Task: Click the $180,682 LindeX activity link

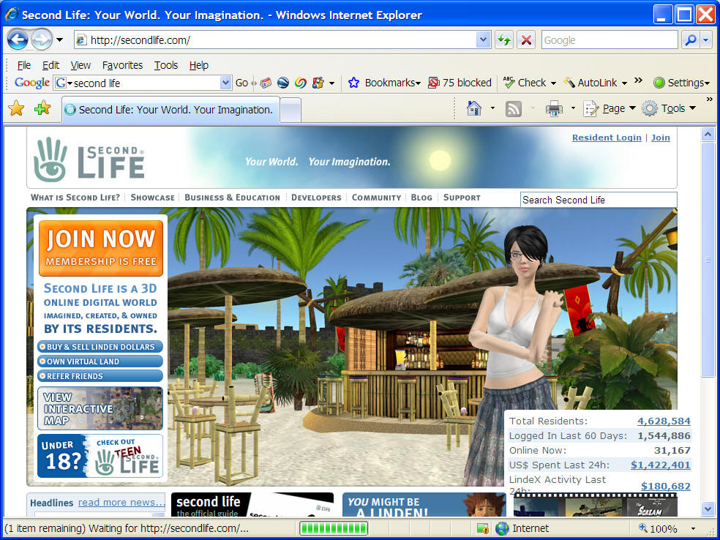Action: (x=665, y=486)
